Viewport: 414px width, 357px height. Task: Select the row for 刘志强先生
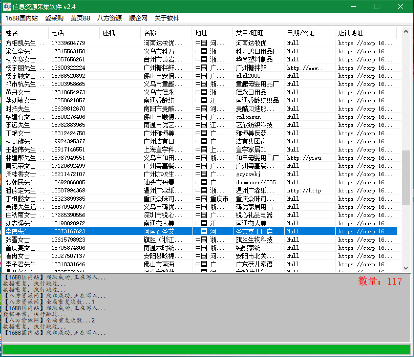pos(201,223)
